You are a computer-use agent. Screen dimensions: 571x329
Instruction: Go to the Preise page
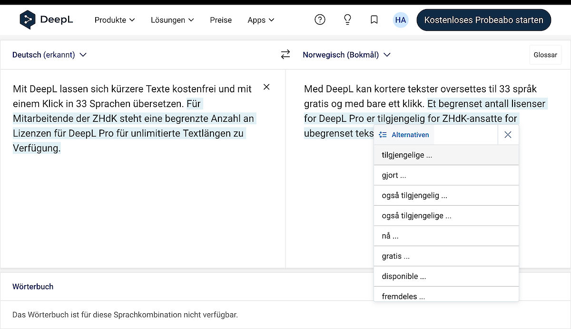pyautogui.click(x=221, y=20)
